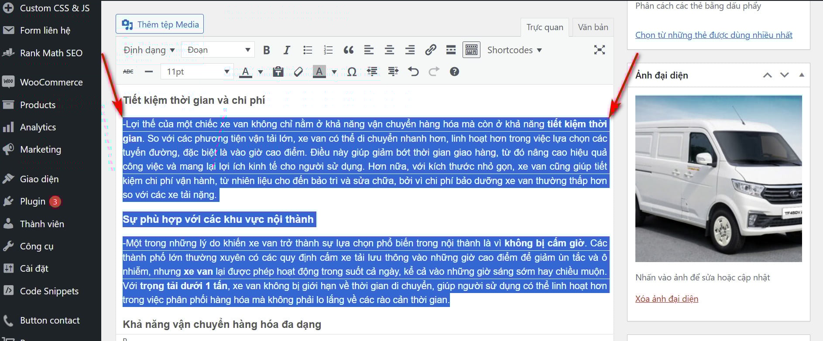Insert or edit a link
The width and height of the screenshot is (823, 341).
pyautogui.click(x=431, y=50)
